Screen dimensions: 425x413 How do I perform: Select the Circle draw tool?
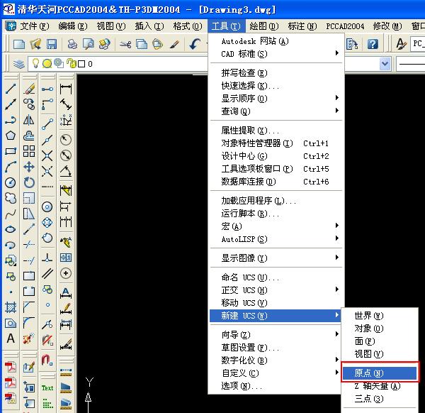(11, 182)
